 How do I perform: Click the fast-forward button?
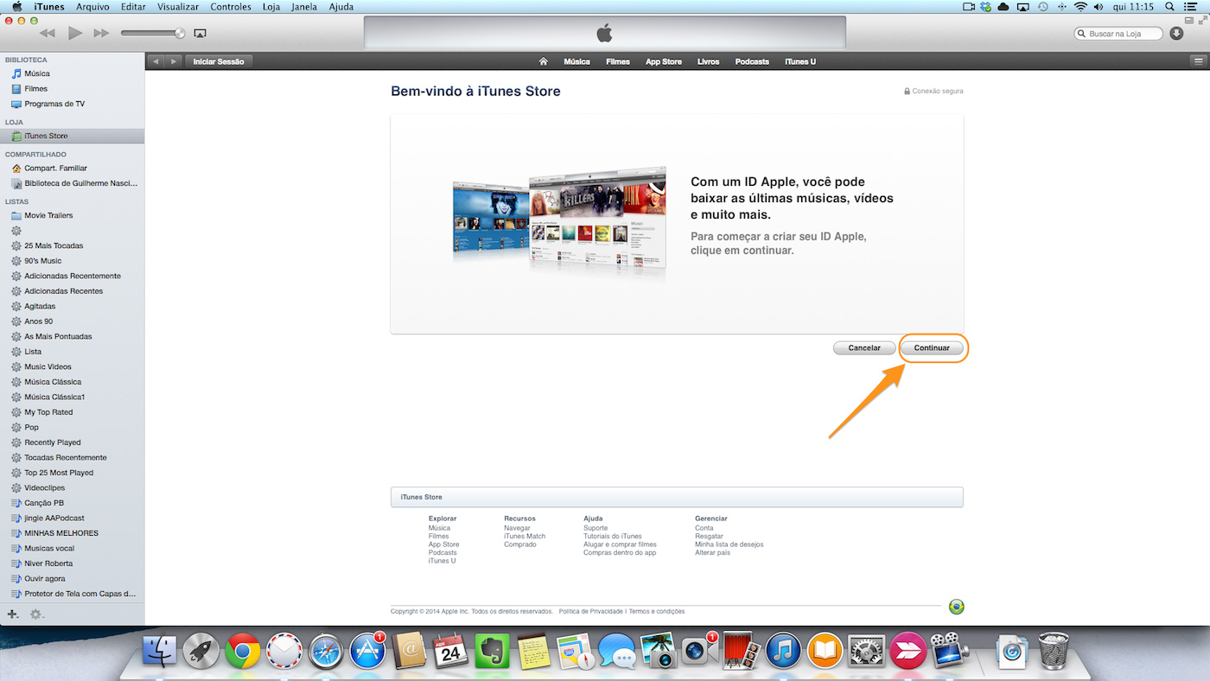click(x=102, y=33)
